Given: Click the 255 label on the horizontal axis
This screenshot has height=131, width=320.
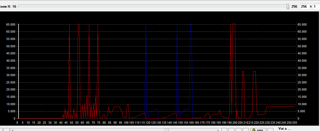Looking at the screenshot, I should pos(294,123).
